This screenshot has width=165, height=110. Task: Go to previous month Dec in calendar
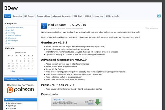click(x=13, y=71)
